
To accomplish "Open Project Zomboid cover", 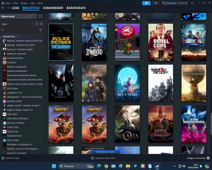I will (x=94, y=42).
